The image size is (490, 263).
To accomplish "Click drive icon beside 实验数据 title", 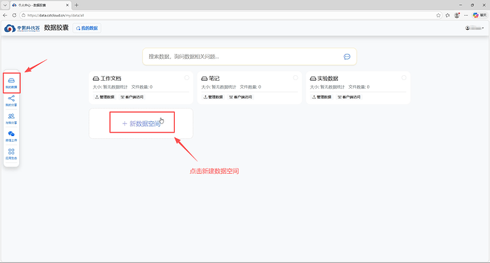I will [x=312, y=79].
